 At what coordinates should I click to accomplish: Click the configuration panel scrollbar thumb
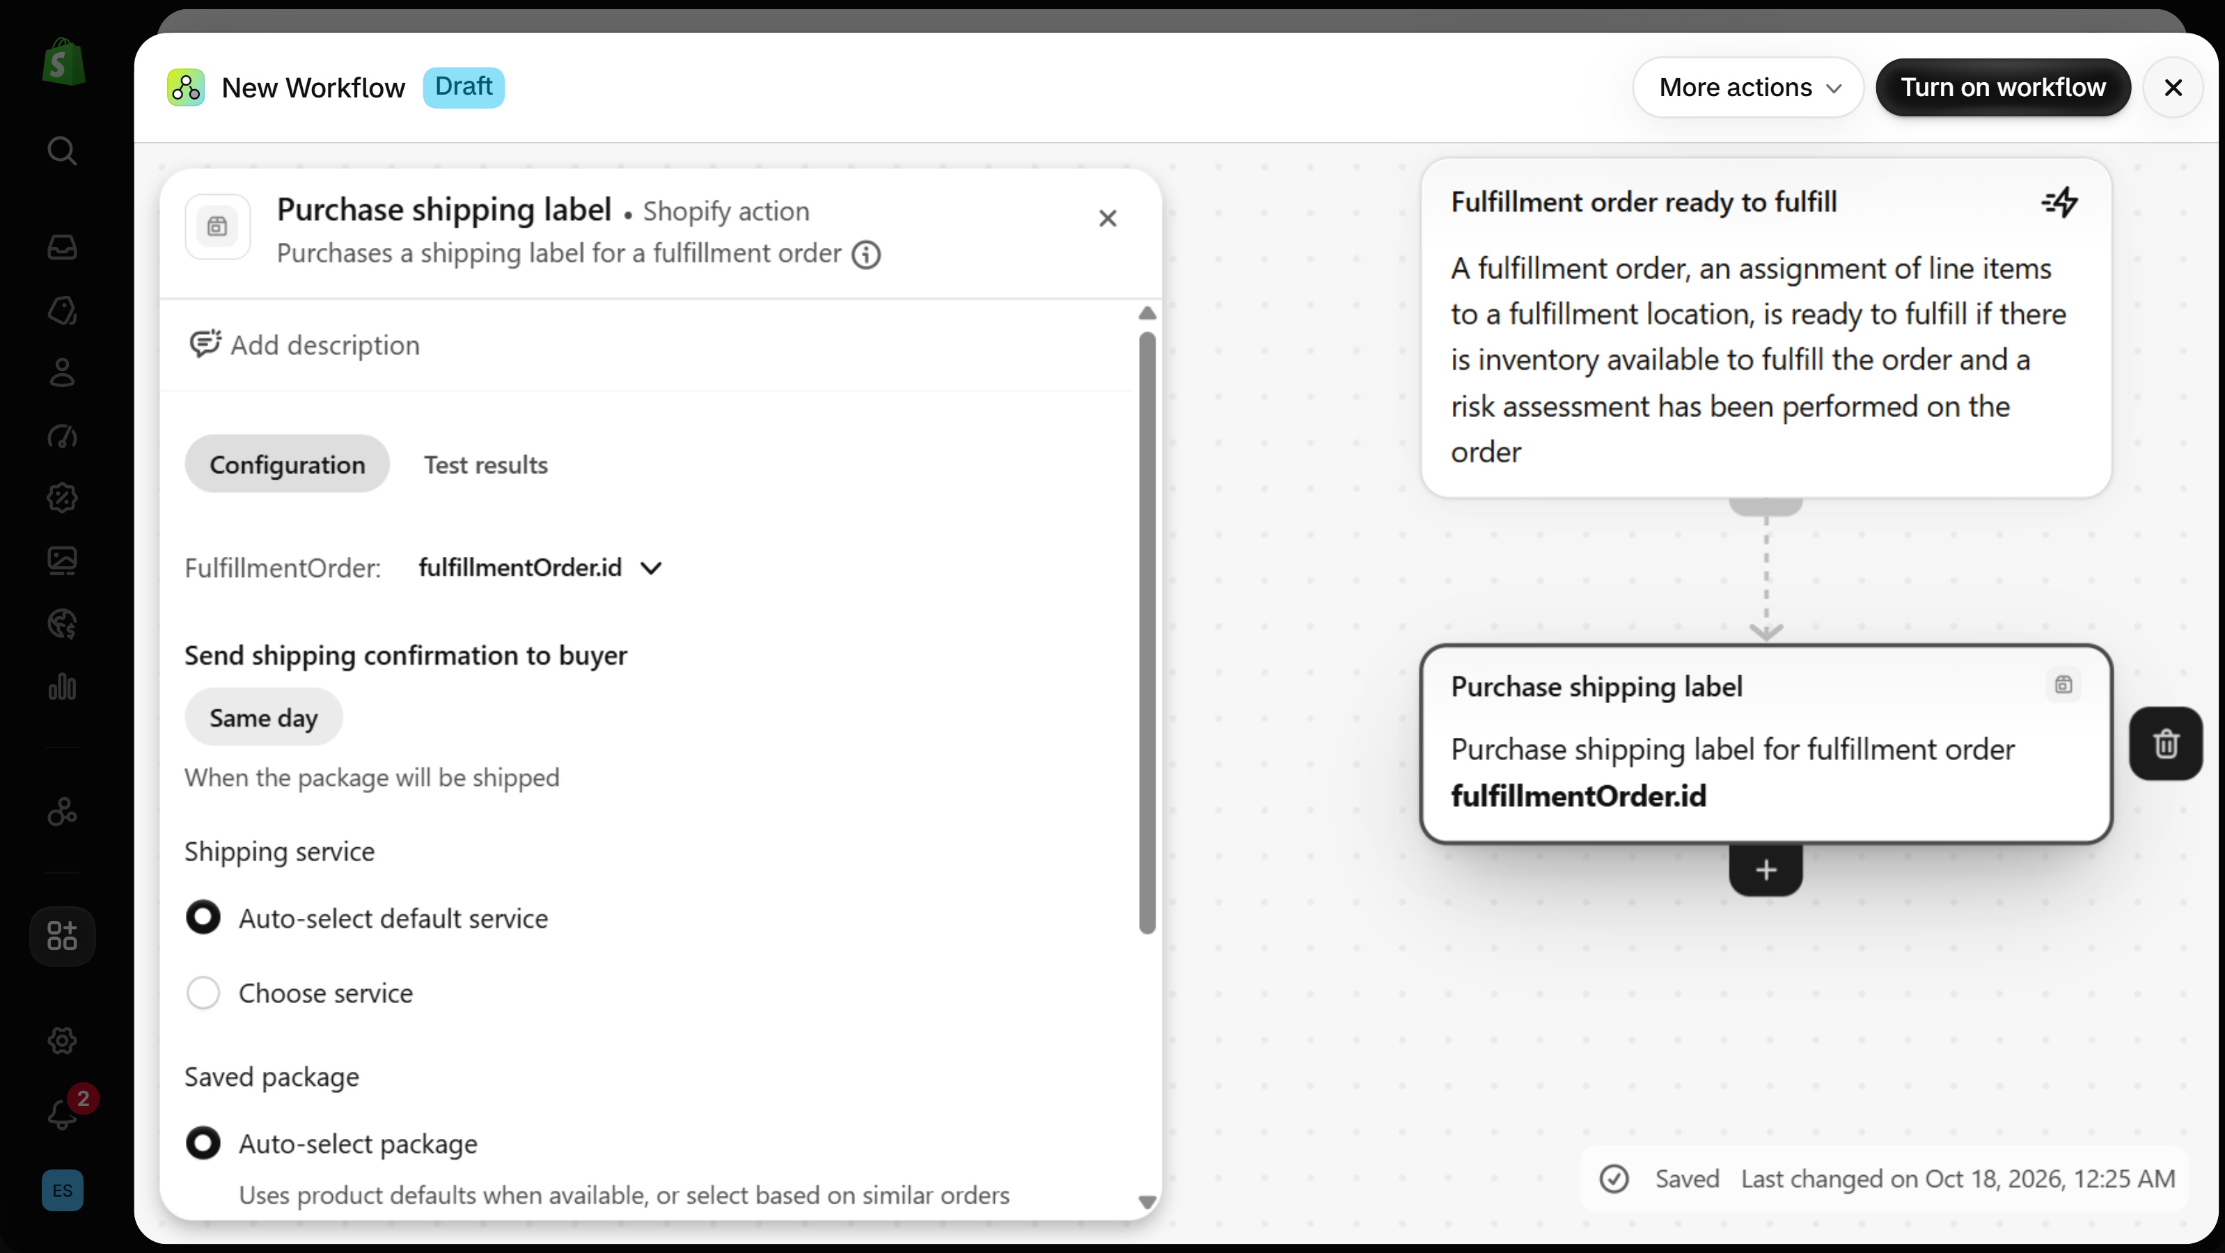tap(1147, 633)
